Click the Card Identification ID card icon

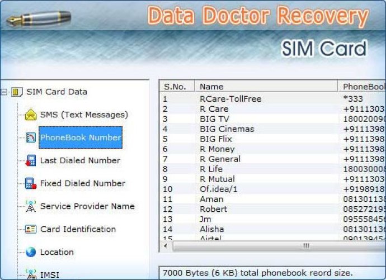(x=31, y=229)
